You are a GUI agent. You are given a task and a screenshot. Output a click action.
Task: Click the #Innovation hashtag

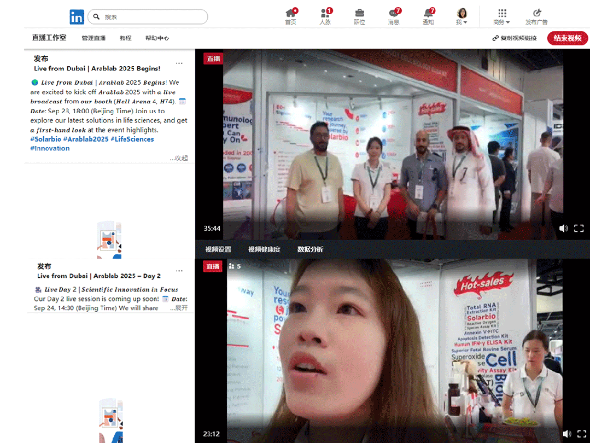click(50, 148)
